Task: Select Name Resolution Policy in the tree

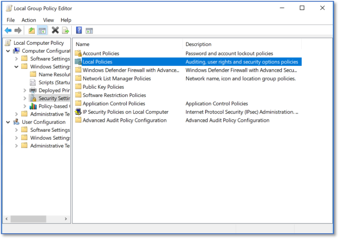Action: coord(54,75)
